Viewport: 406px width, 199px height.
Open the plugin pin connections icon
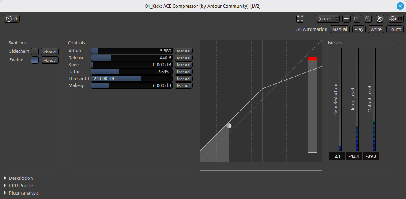pos(300,19)
